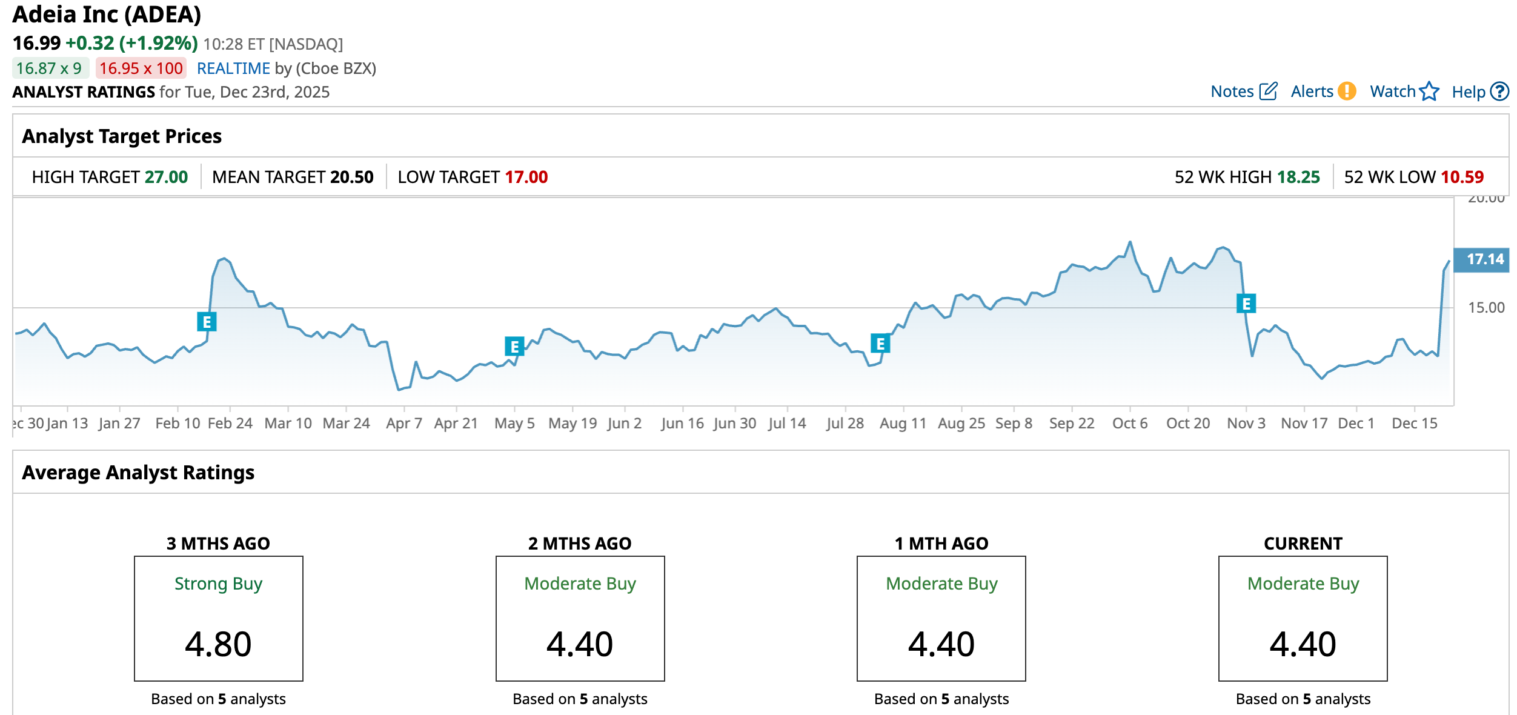Click the earnings E marker near May 5
Viewport: 1517px width, 715px height.
[x=514, y=347]
